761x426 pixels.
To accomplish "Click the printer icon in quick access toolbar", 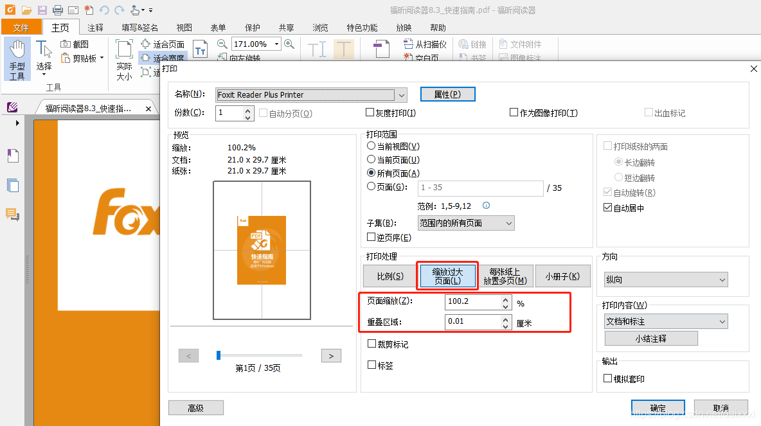I will 58,10.
